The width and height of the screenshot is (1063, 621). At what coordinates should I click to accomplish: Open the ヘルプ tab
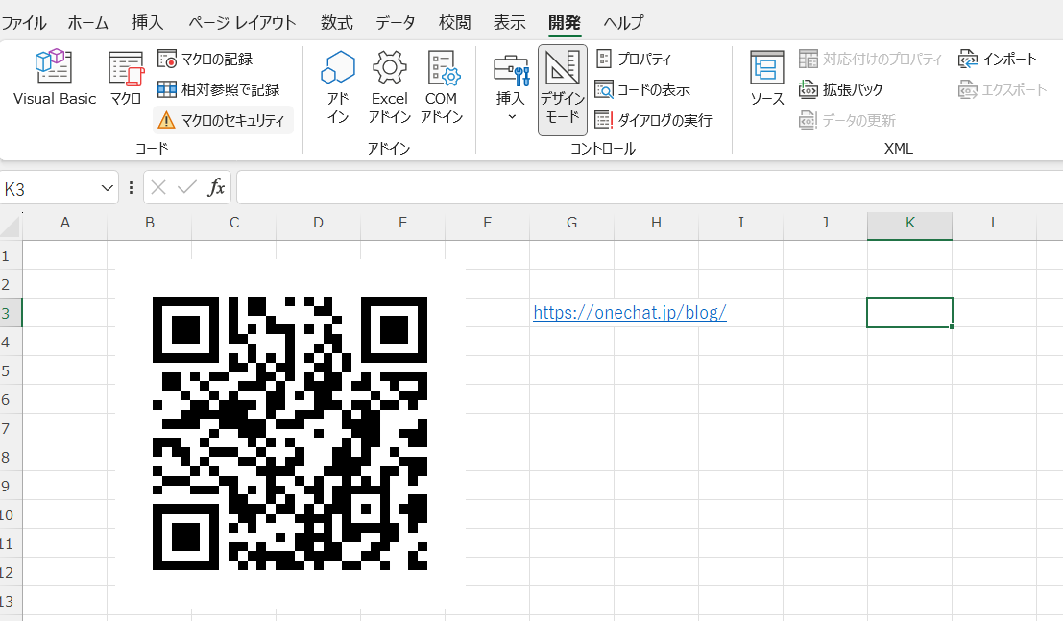click(623, 22)
